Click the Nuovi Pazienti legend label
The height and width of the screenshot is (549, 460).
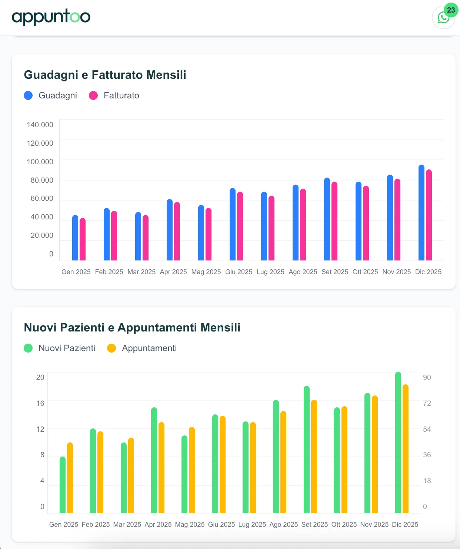pyautogui.click(x=67, y=348)
